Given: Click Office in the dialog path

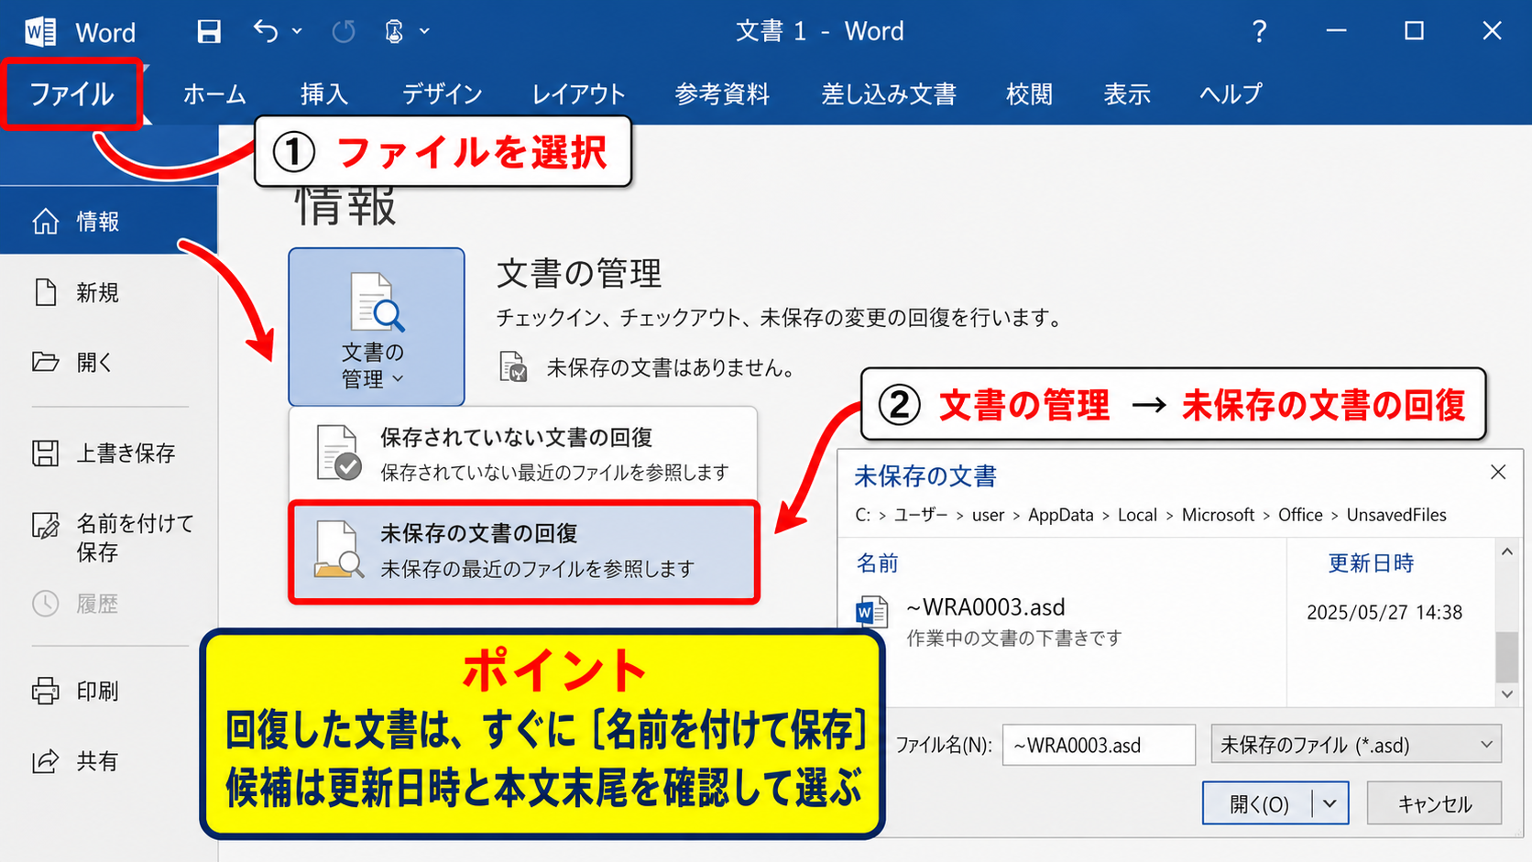Looking at the screenshot, I should point(1300,515).
